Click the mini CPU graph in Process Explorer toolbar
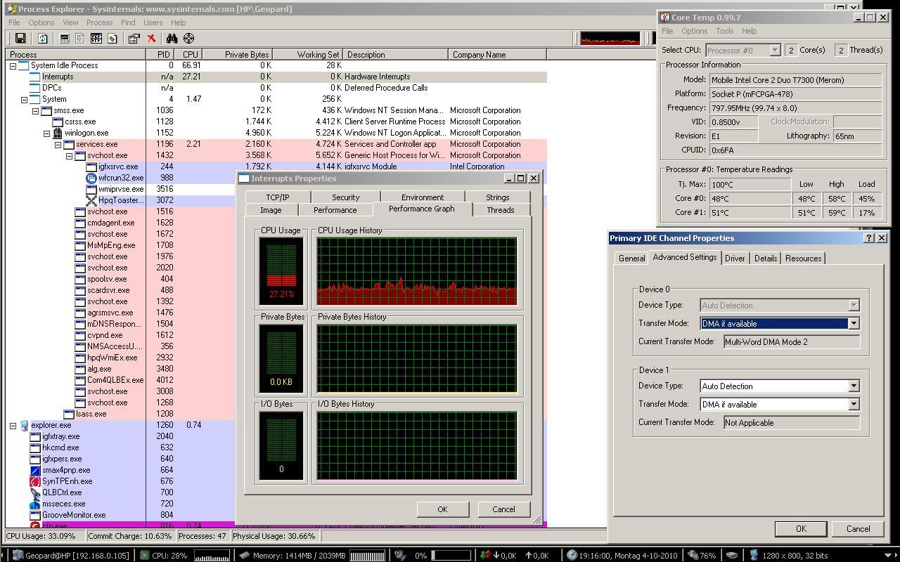This screenshot has width=900, height=562. 610,39
